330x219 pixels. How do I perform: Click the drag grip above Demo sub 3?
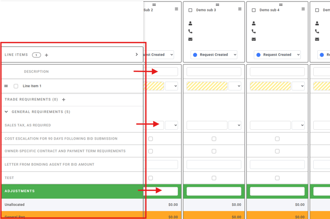tap(217, 4)
